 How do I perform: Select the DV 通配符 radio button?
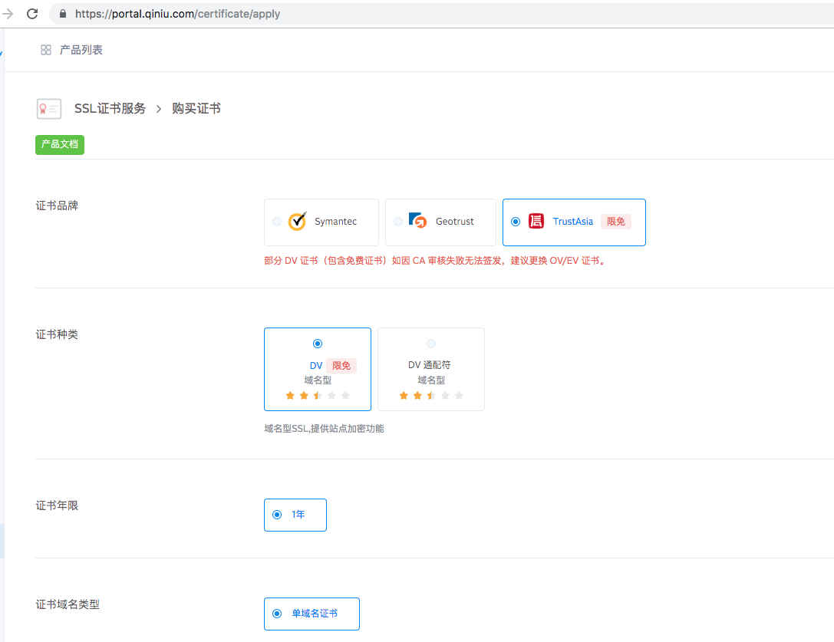431,344
